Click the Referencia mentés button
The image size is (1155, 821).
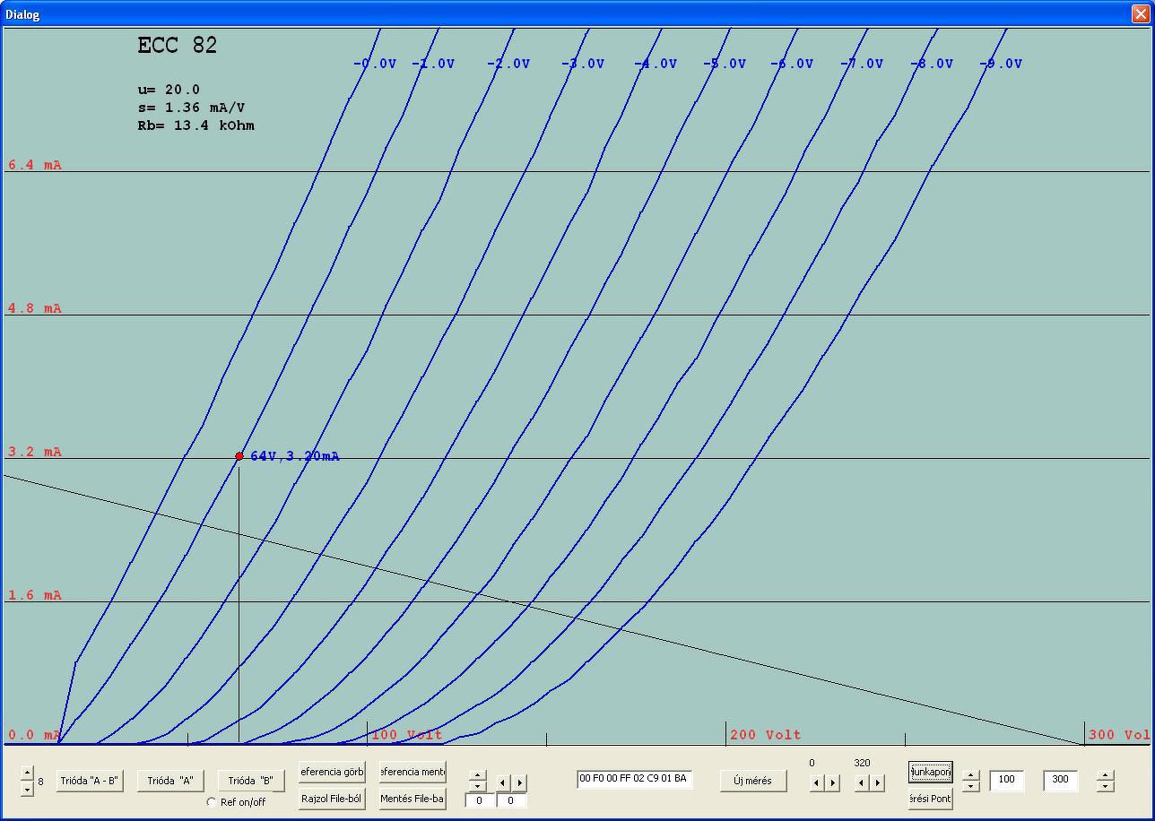412,772
